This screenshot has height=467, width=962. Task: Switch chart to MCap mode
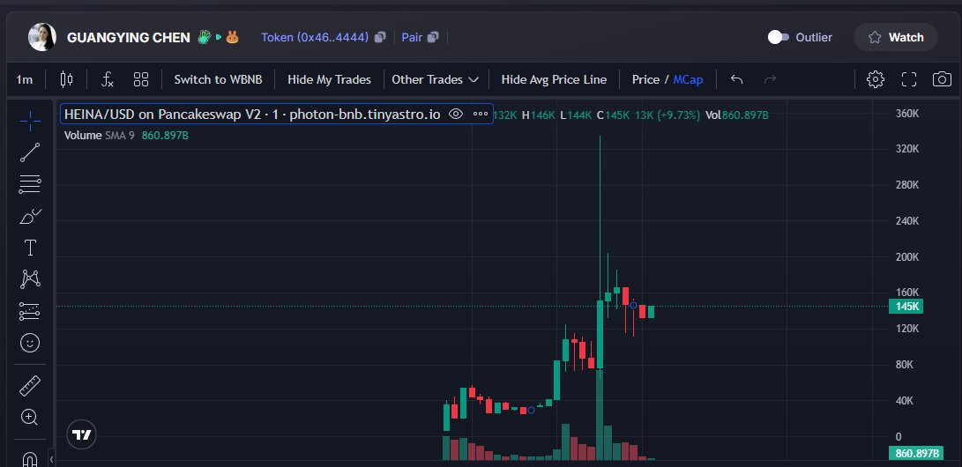click(688, 79)
